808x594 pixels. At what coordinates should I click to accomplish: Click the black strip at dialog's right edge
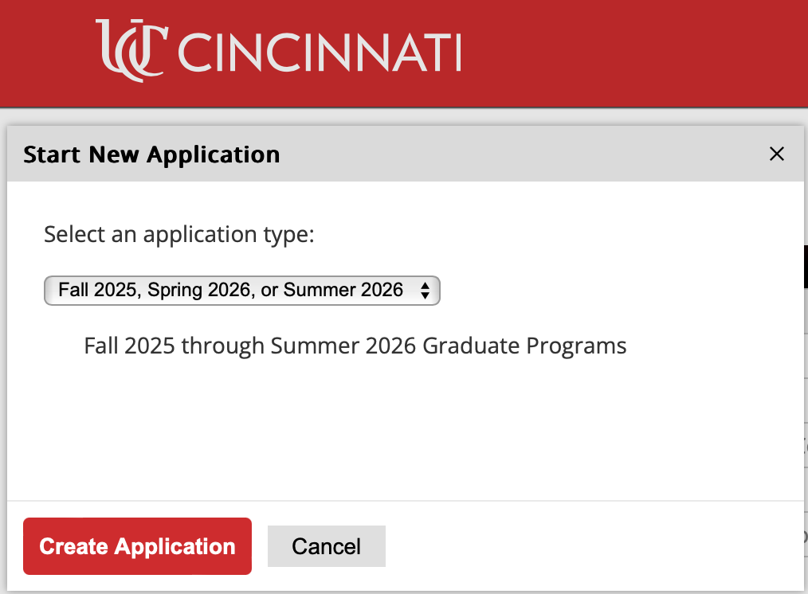(806, 267)
